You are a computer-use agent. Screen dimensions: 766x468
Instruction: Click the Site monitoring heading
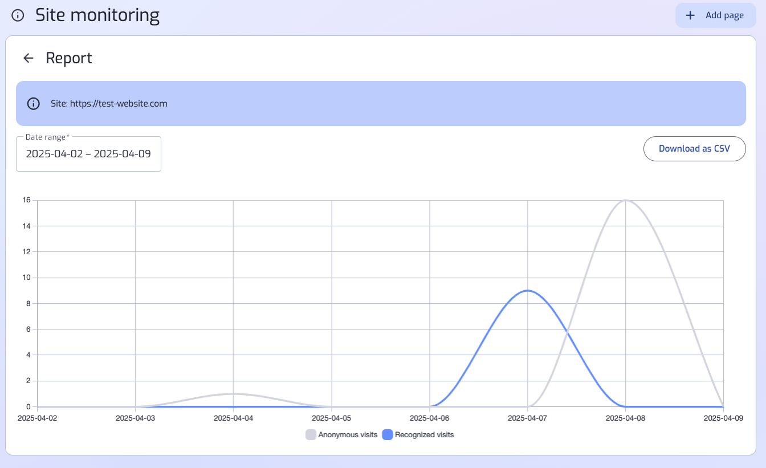coord(97,15)
